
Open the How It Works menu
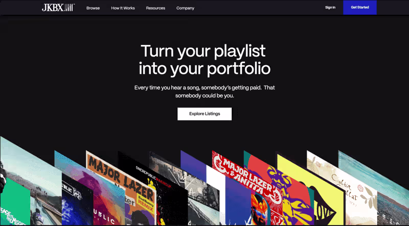click(123, 8)
